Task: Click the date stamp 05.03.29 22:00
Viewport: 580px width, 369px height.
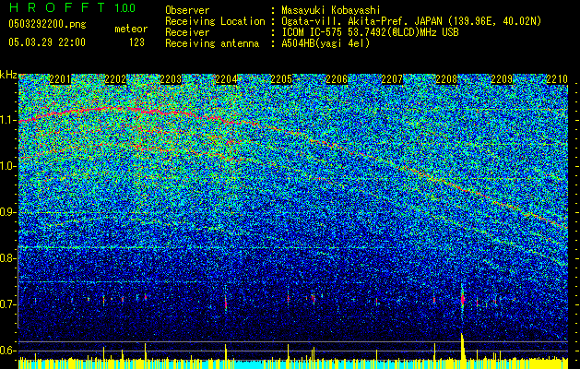Action: click(x=47, y=42)
